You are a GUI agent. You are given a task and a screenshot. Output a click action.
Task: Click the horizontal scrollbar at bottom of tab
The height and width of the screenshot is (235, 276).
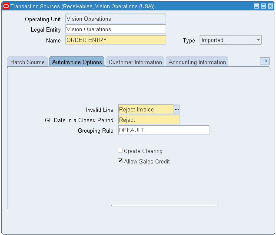pos(164,205)
